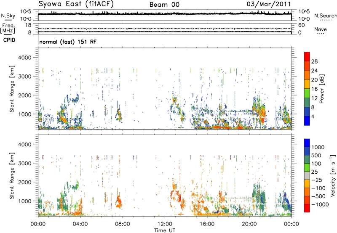
Task: Select the 'Beam 00' heading
Action: tap(164, 5)
